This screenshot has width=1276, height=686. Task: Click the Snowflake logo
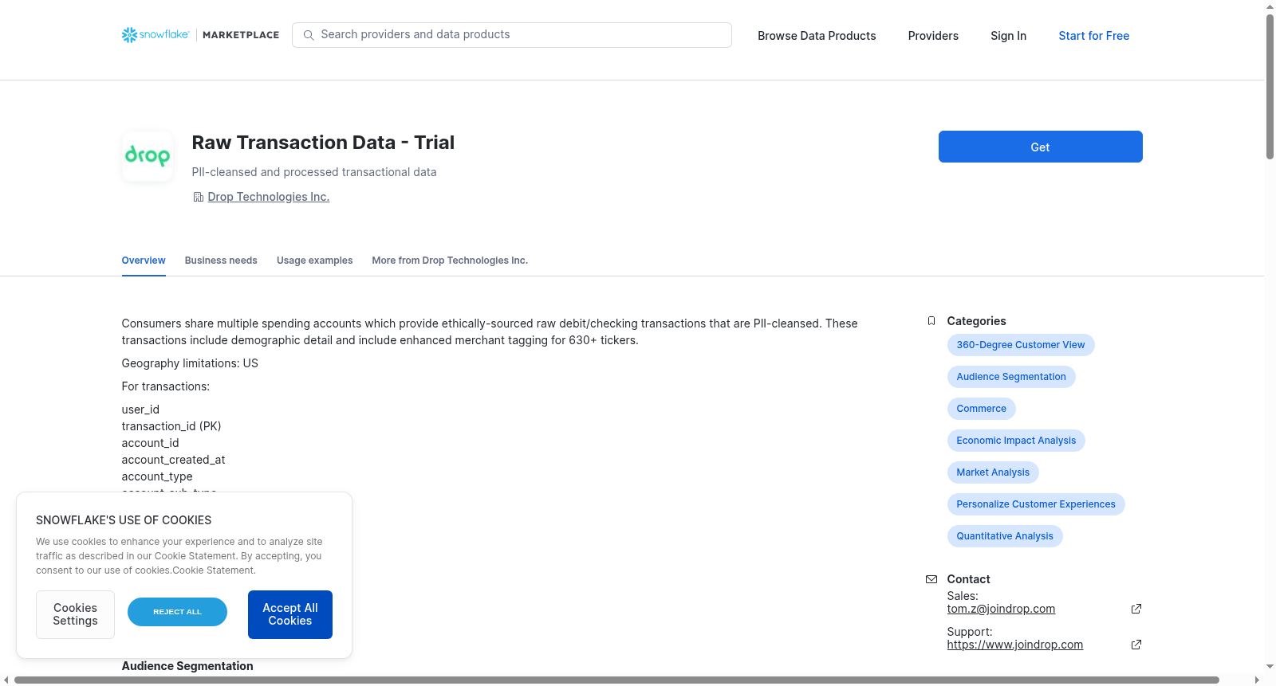(156, 35)
